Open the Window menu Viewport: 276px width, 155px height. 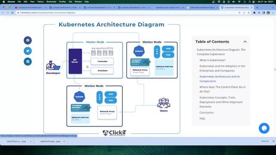[78, 2]
